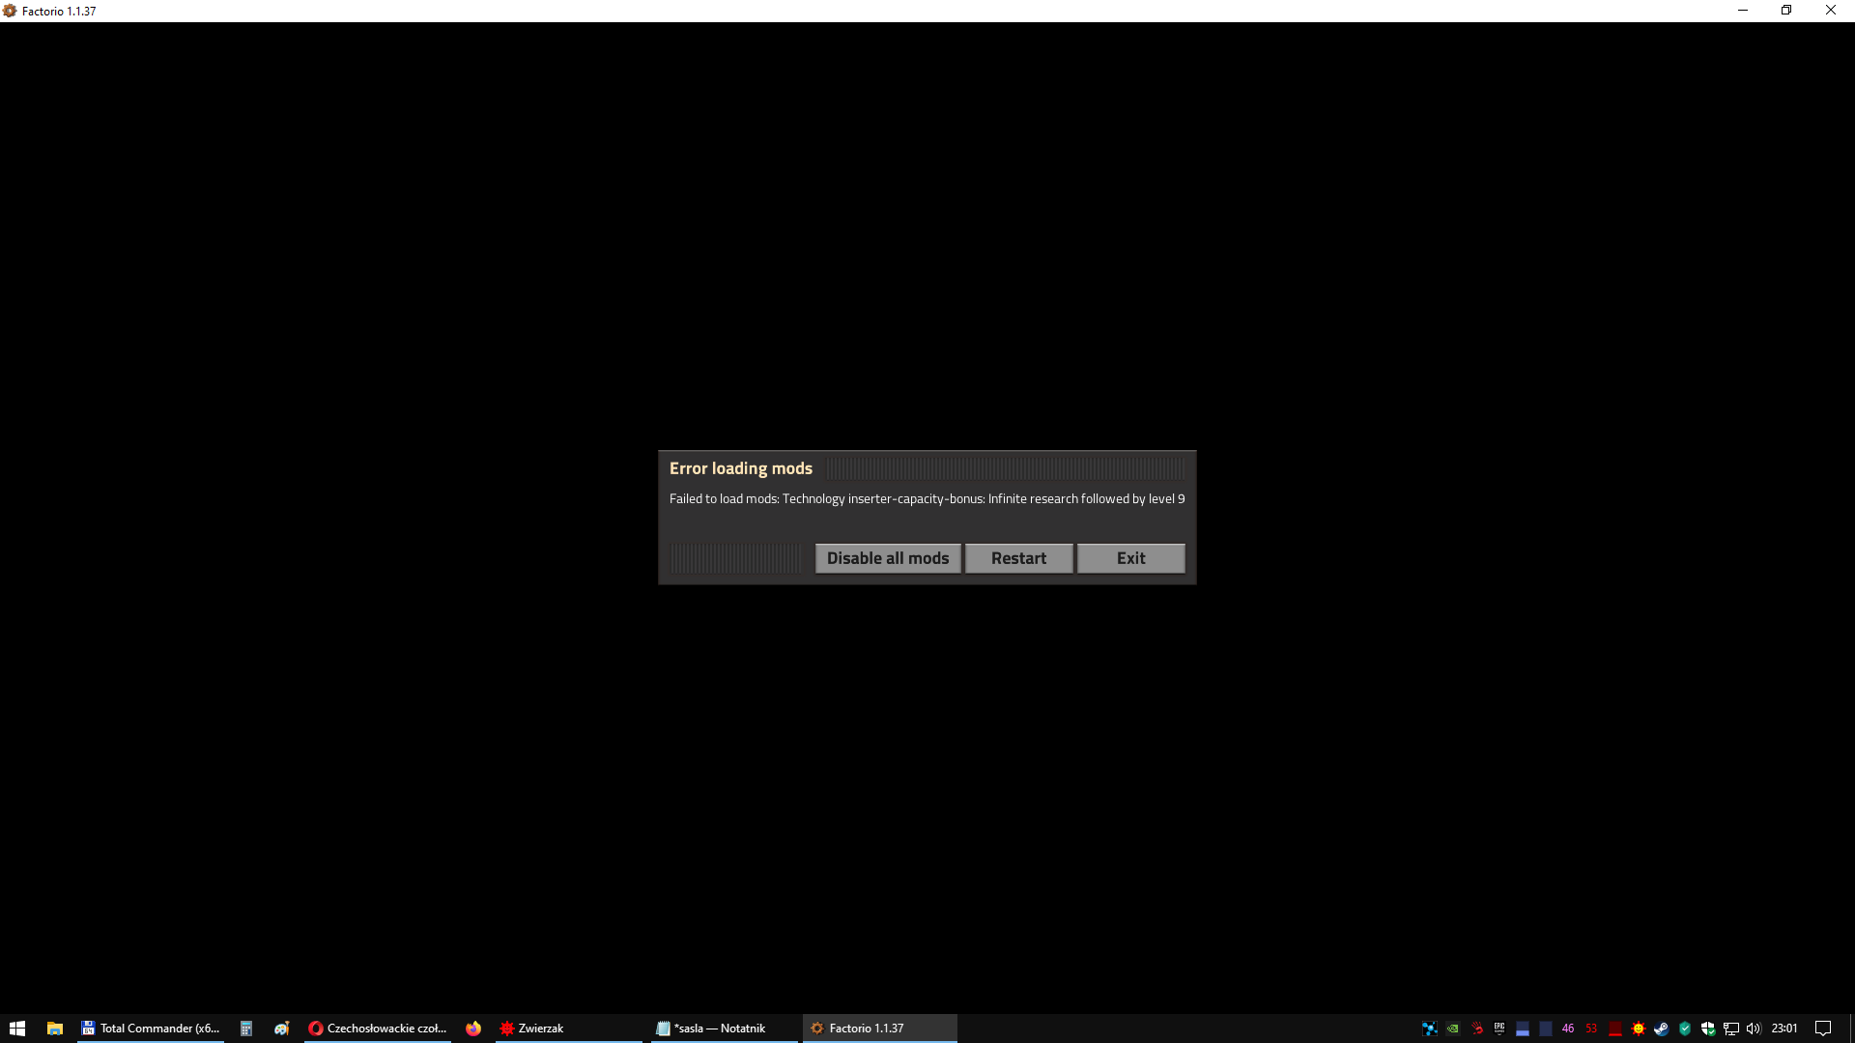Click the Disable all mods button
This screenshot has height=1043, width=1855.
[x=887, y=558]
